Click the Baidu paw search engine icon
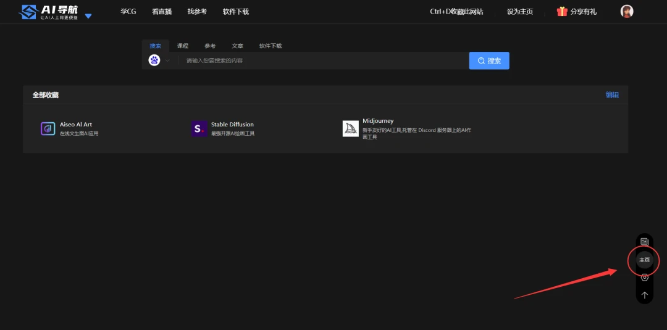 (154, 60)
